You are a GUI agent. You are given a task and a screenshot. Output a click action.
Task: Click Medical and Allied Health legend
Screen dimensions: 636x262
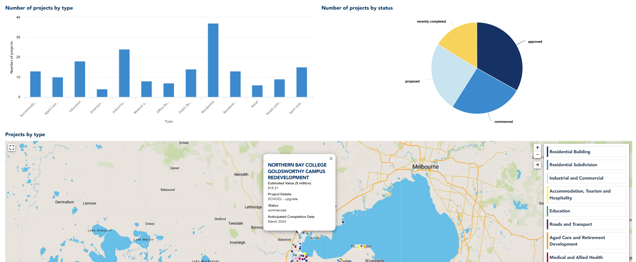click(586, 257)
